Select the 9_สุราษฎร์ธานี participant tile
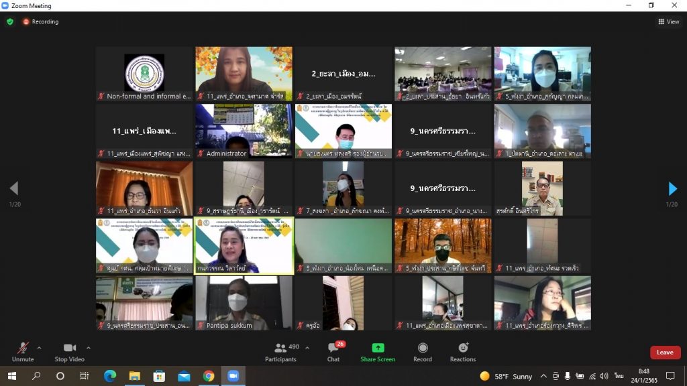The height and width of the screenshot is (386, 687). (x=244, y=188)
